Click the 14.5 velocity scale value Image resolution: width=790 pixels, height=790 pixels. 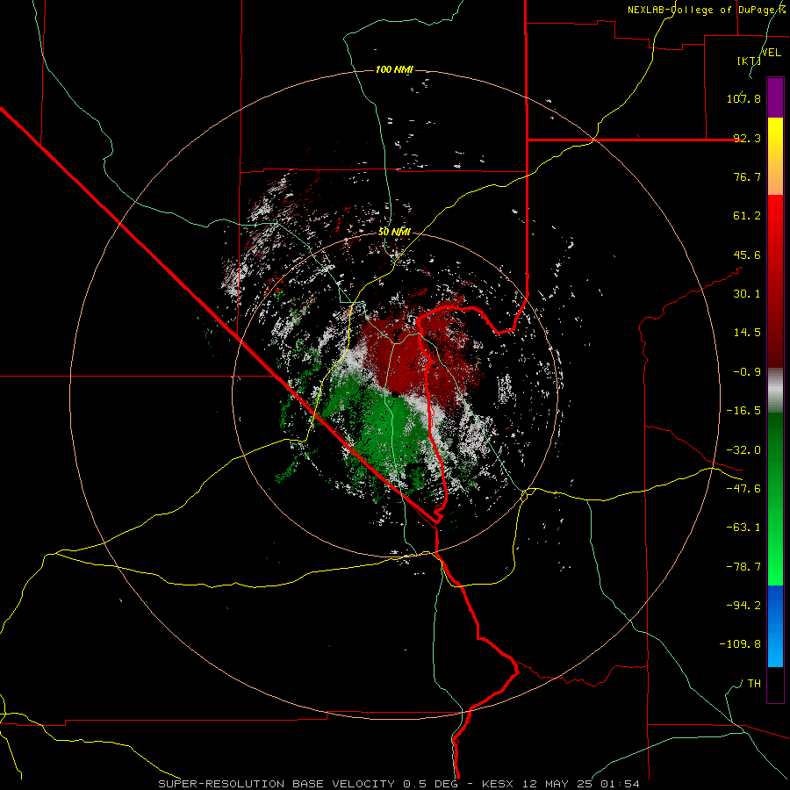point(747,333)
